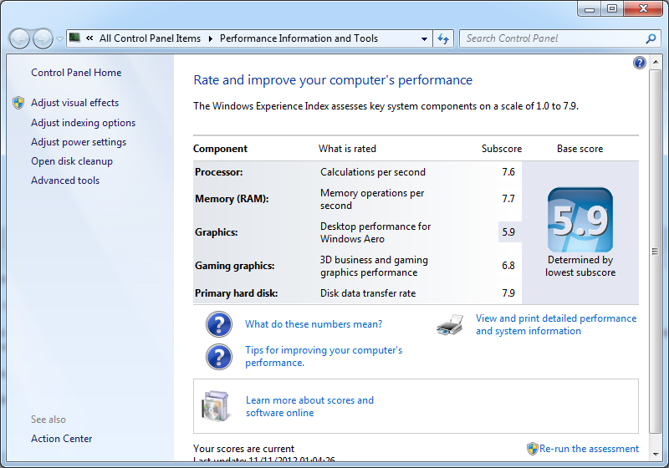The width and height of the screenshot is (669, 468).
Task: Click the Forward navigation arrow
Action: (x=43, y=38)
